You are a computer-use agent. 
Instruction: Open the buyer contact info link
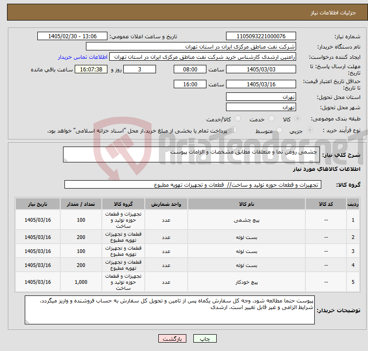point(83,57)
